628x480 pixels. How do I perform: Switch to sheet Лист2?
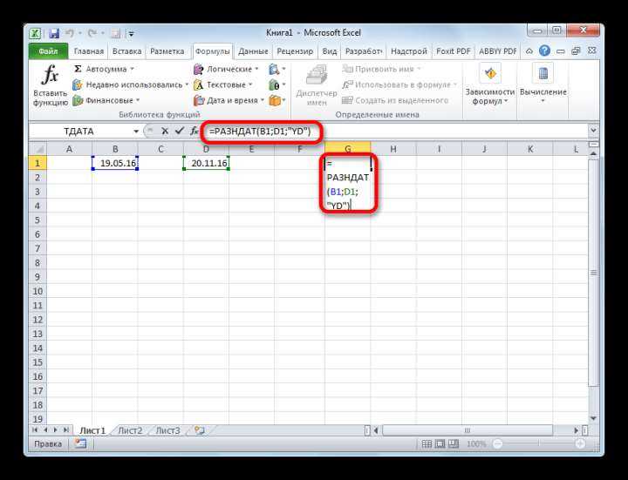pyautogui.click(x=130, y=431)
